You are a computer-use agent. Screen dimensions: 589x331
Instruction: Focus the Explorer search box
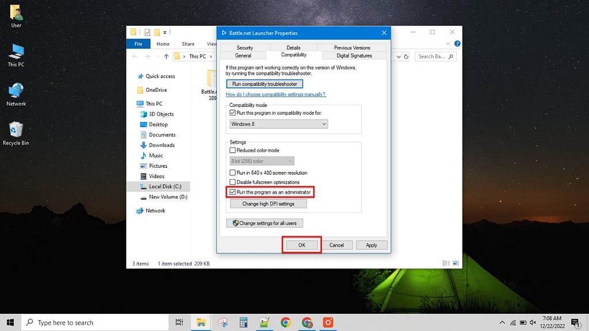pyautogui.click(x=435, y=57)
